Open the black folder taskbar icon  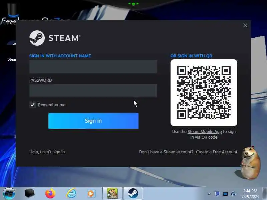point(29,193)
